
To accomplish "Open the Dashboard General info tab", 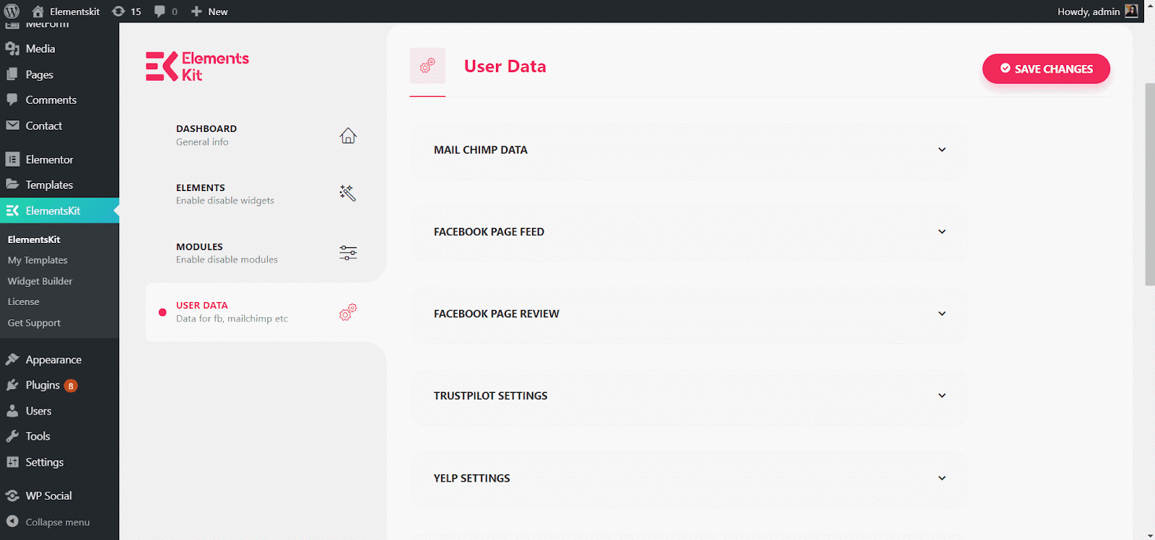I will click(266, 136).
